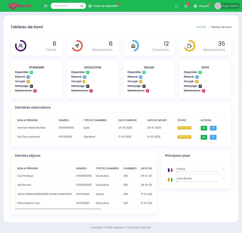Click Akè Nonwa row name
Image resolution: width=242 pixels, height=233 pixels.
pos(24,185)
